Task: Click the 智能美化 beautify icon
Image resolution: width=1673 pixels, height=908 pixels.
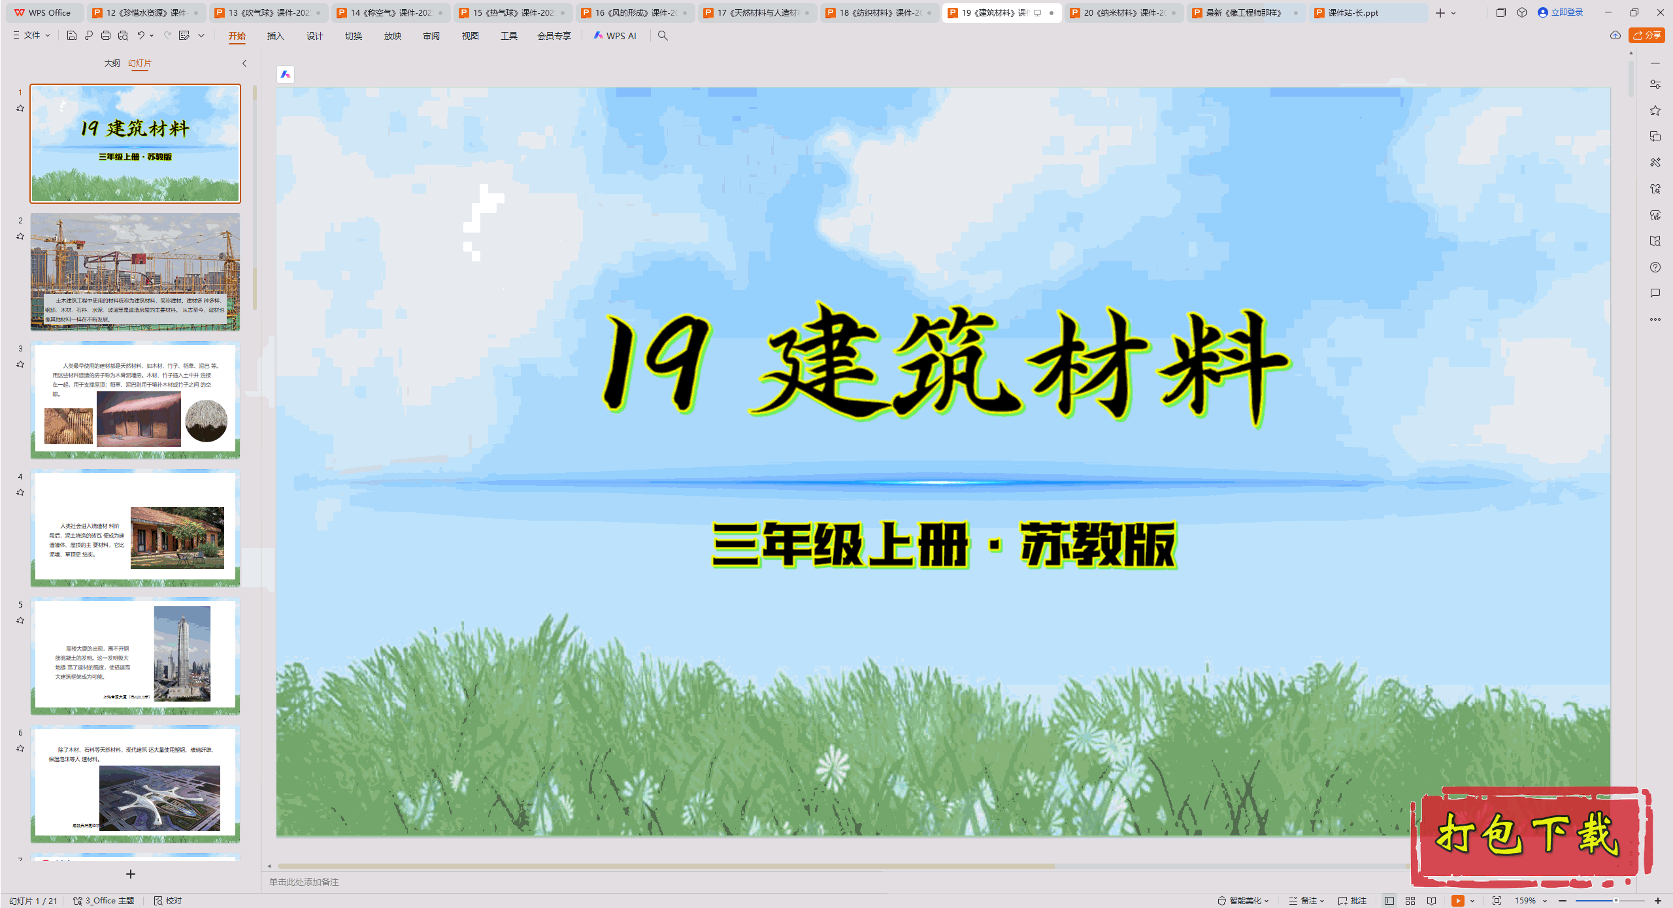Action: (1221, 900)
